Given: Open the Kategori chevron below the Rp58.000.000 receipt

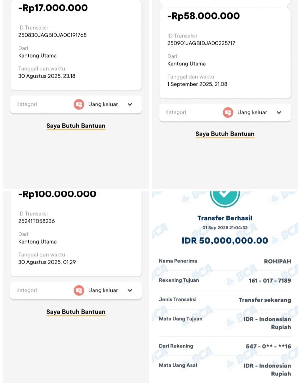Looking at the screenshot, I should [x=279, y=112].
